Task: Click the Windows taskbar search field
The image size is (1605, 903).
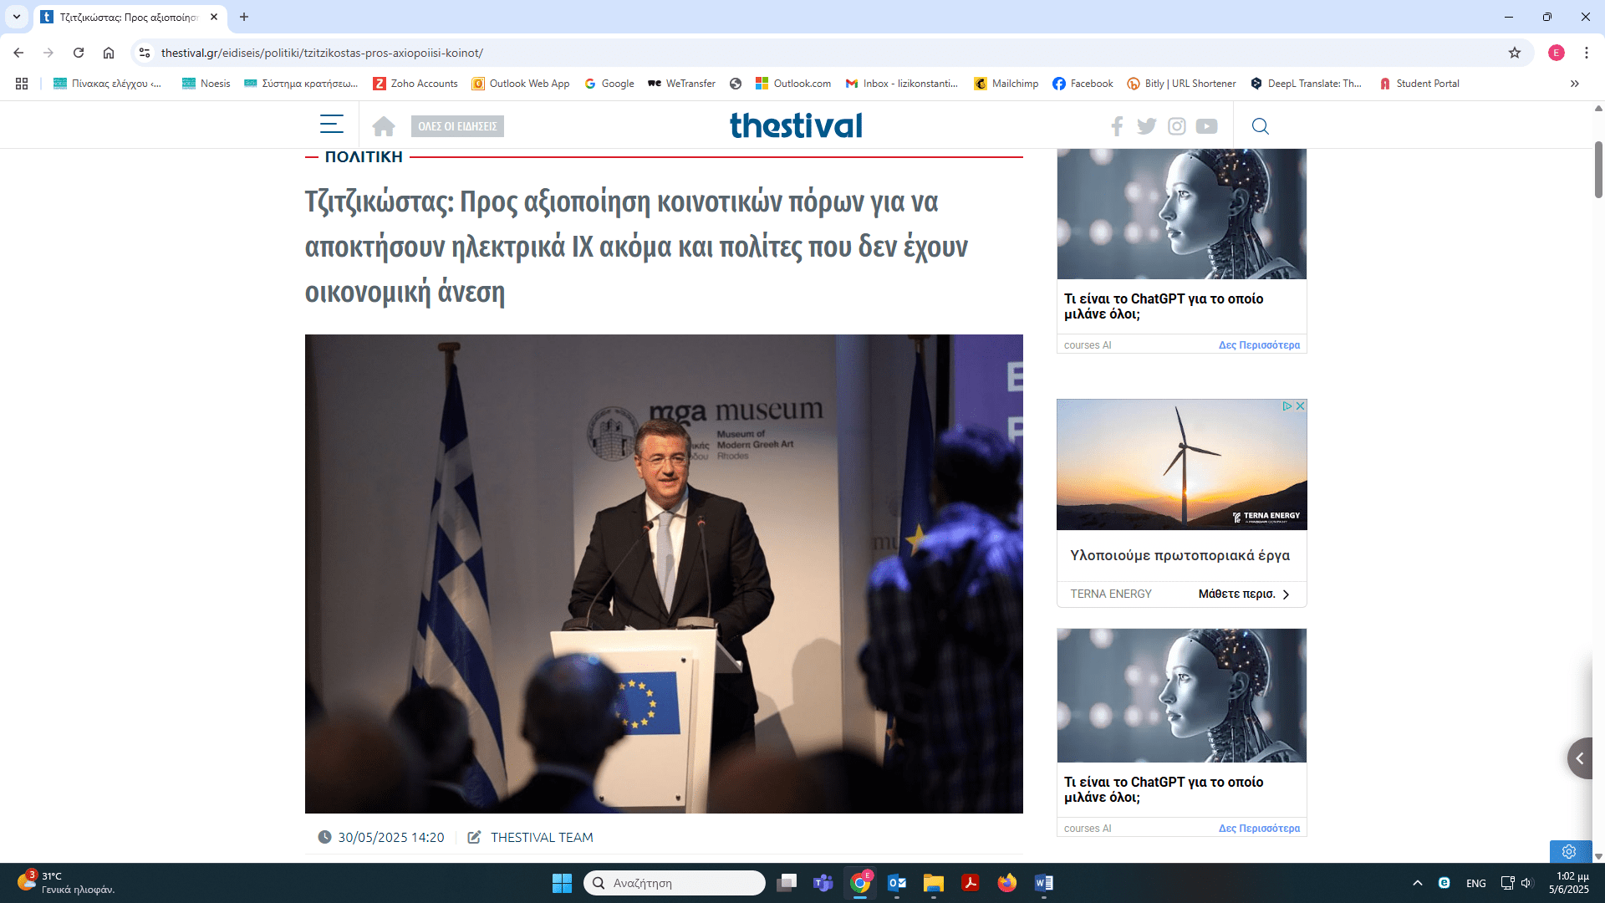Action: 674,883
